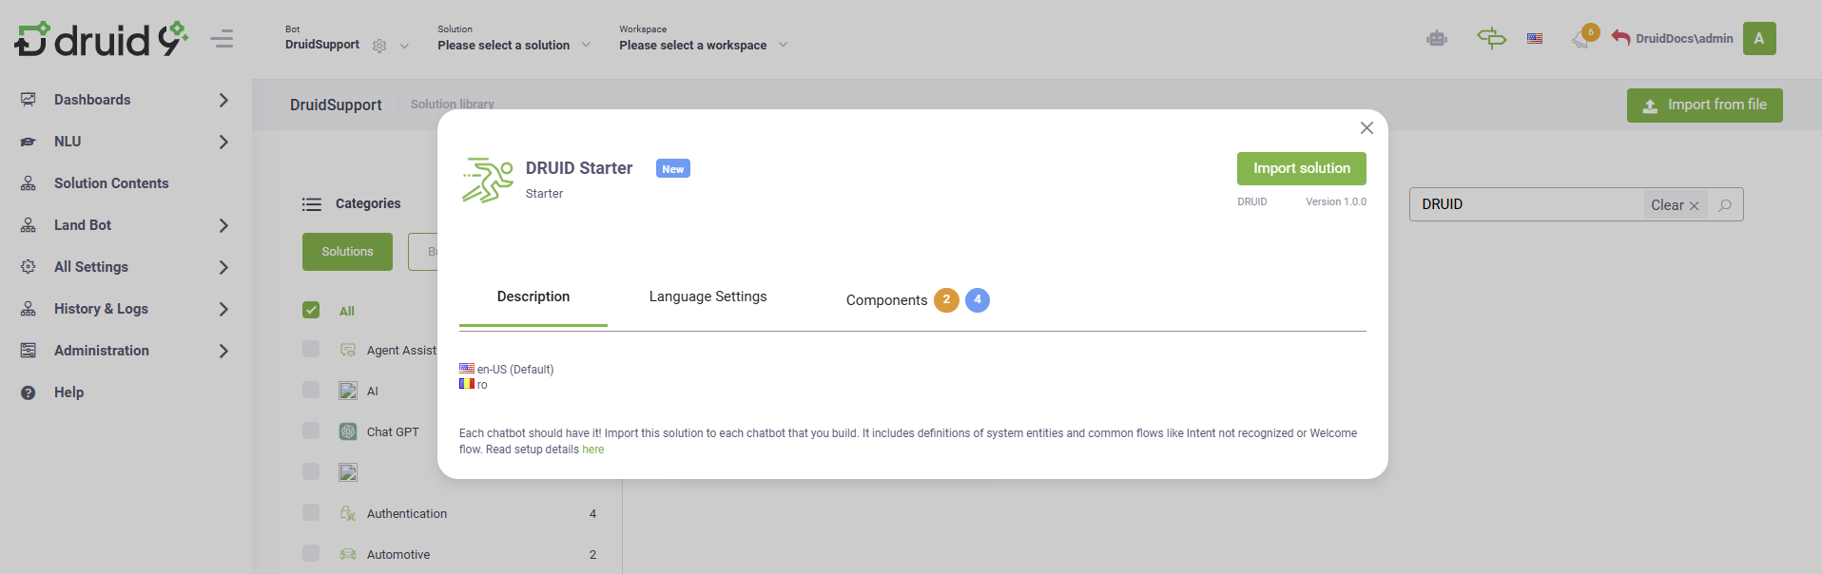
Task: Click the DruidSupport bot settings gear
Action: coord(379,46)
